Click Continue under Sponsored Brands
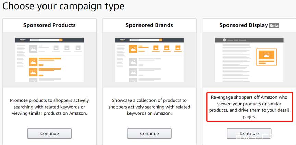This screenshot has height=145, width=296. click(149, 133)
